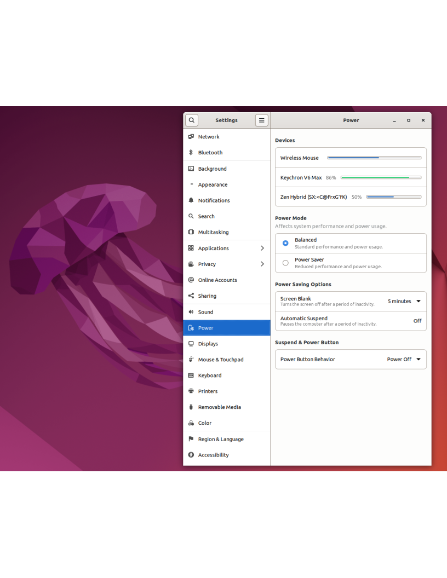
Task: Open Notifications settings entry
Action: [226, 200]
